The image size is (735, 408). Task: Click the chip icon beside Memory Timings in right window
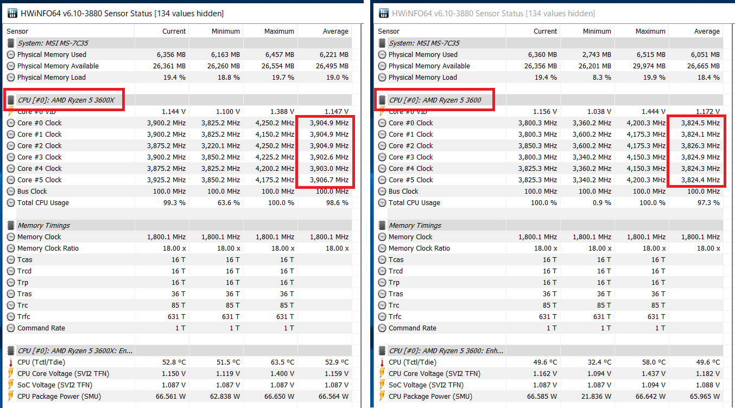tap(382, 225)
